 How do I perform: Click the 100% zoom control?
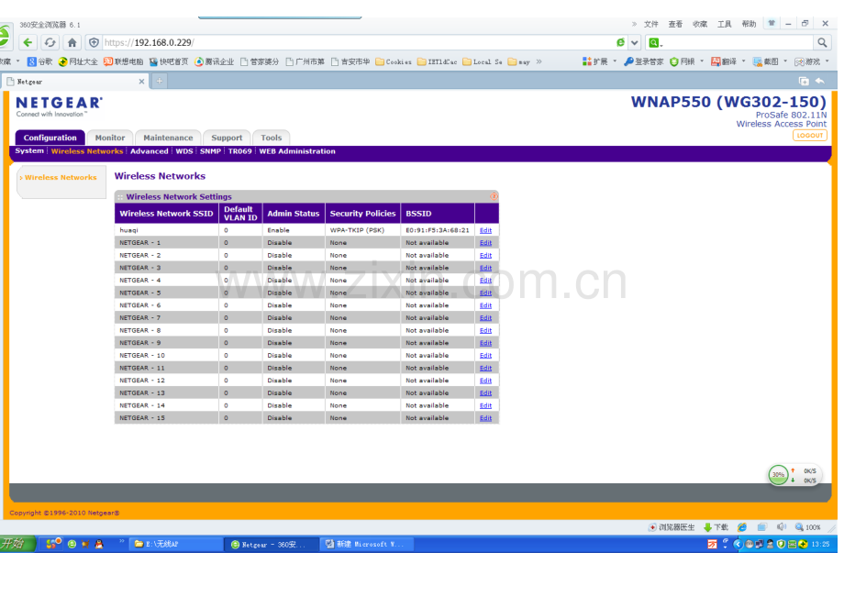(808, 527)
